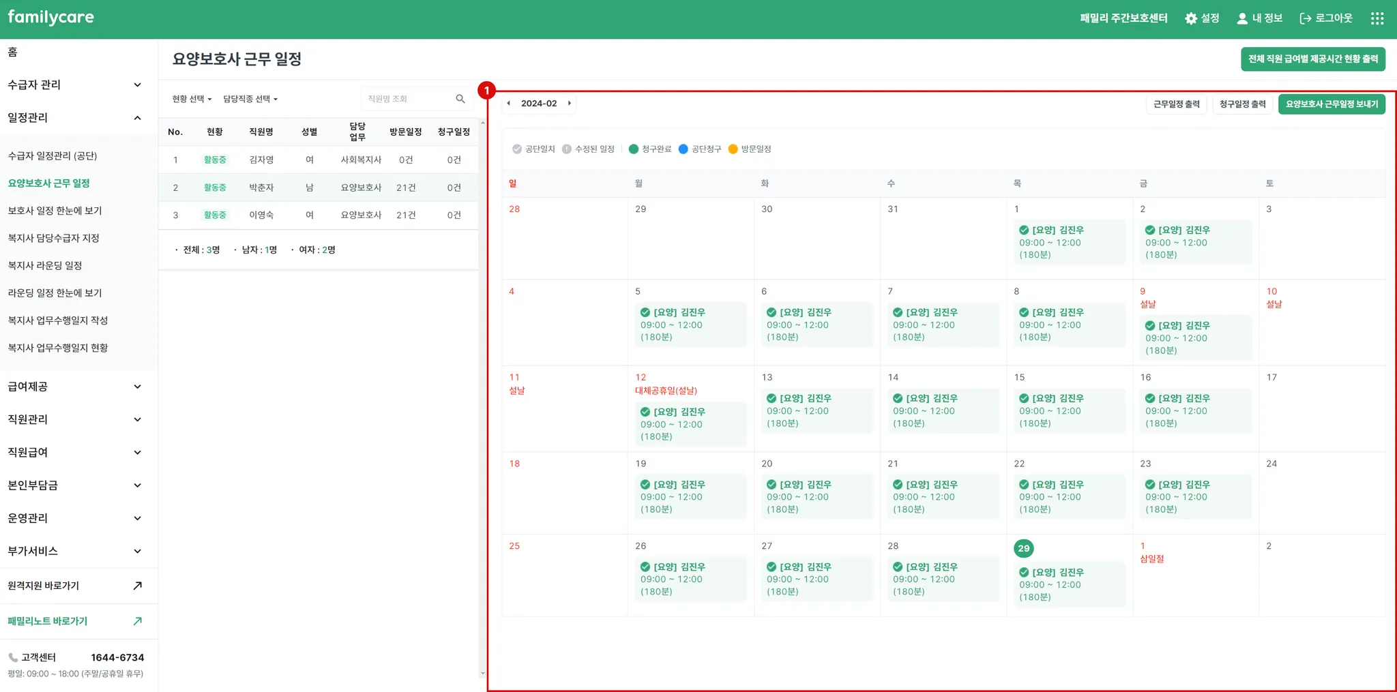1397x692 pixels.
Task: Go to 복지사 라운딩 일정
Action: [45, 265]
